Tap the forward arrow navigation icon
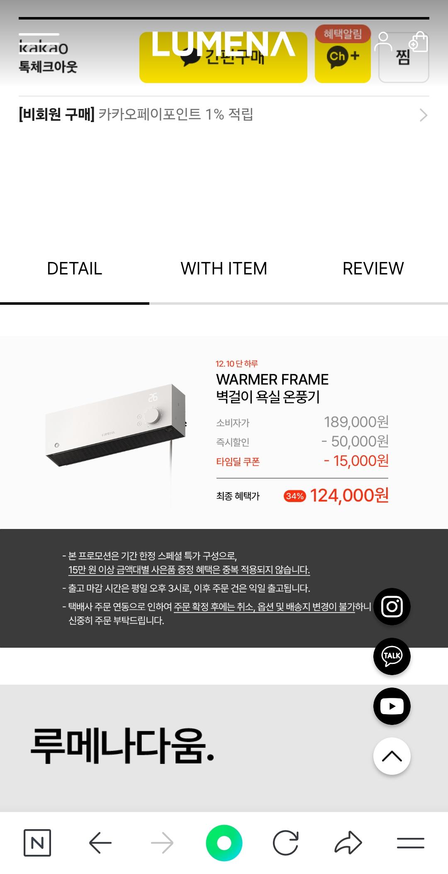Viewport: 448px width, 874px height. coord(162,843)
